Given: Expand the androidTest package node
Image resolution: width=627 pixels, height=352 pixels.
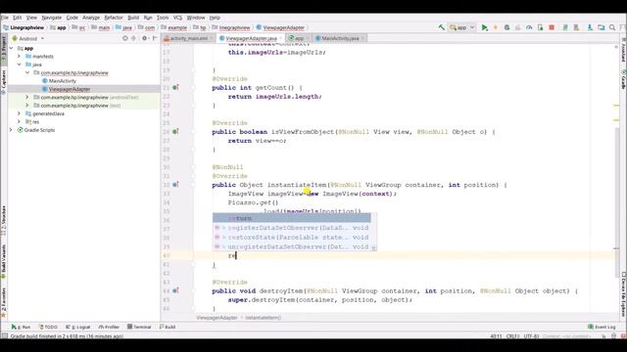Looking at the screenshot, I should [27, 97].
